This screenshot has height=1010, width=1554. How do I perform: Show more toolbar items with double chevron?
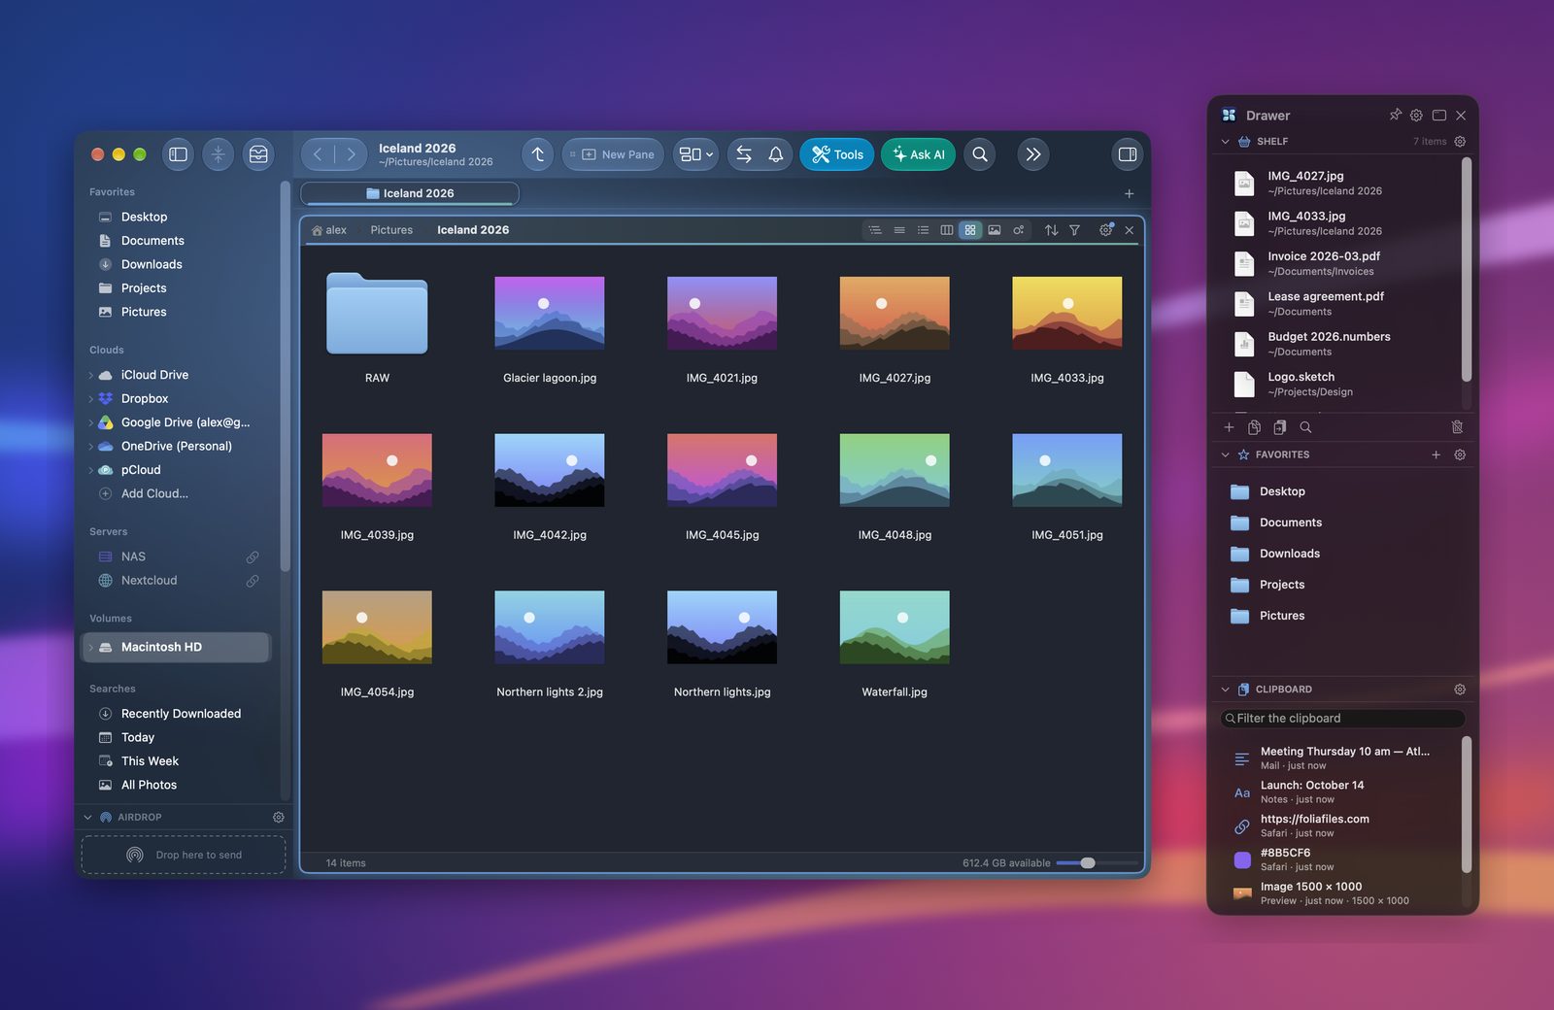point(1033,154)
